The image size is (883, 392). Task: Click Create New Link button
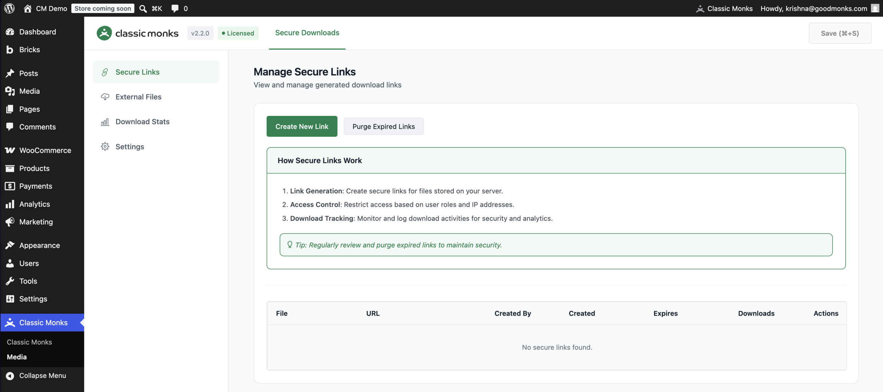coord(302,126)
